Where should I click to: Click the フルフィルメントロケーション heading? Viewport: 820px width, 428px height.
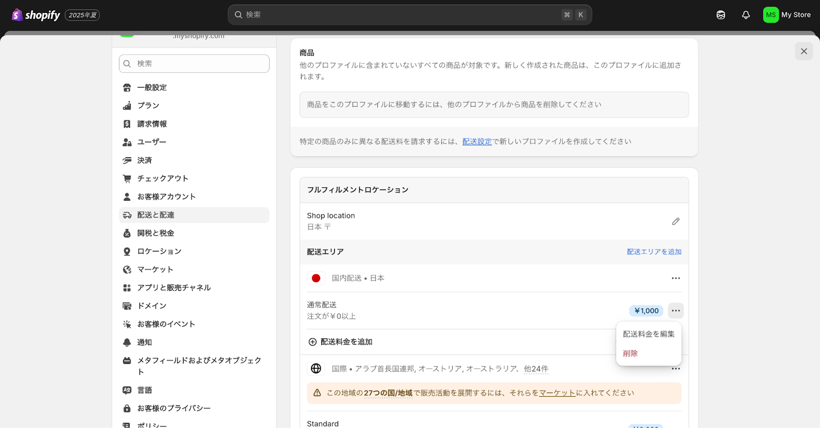click(x=358, y=190)
